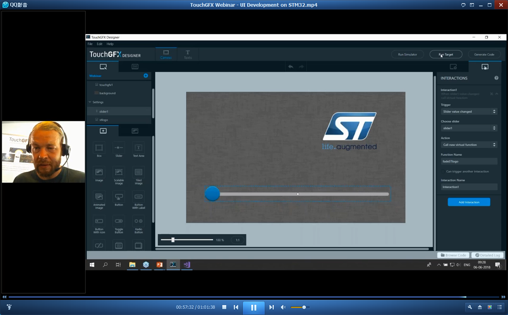This screenshot has width=508, height=315.
Task: Mute the player volume speaker icon
Action: [x=283, y=307]
